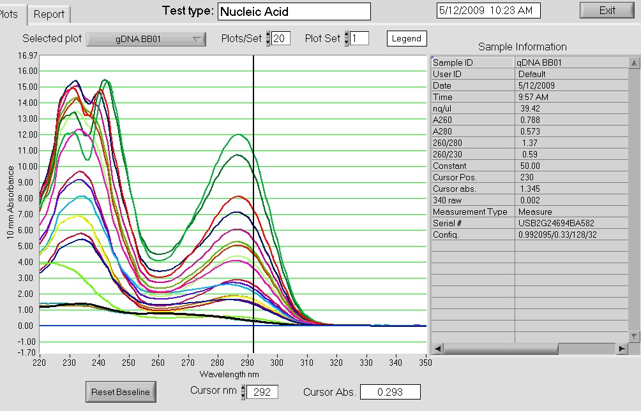
Task: Click the Exit button
Action: (x=607, y=10)
